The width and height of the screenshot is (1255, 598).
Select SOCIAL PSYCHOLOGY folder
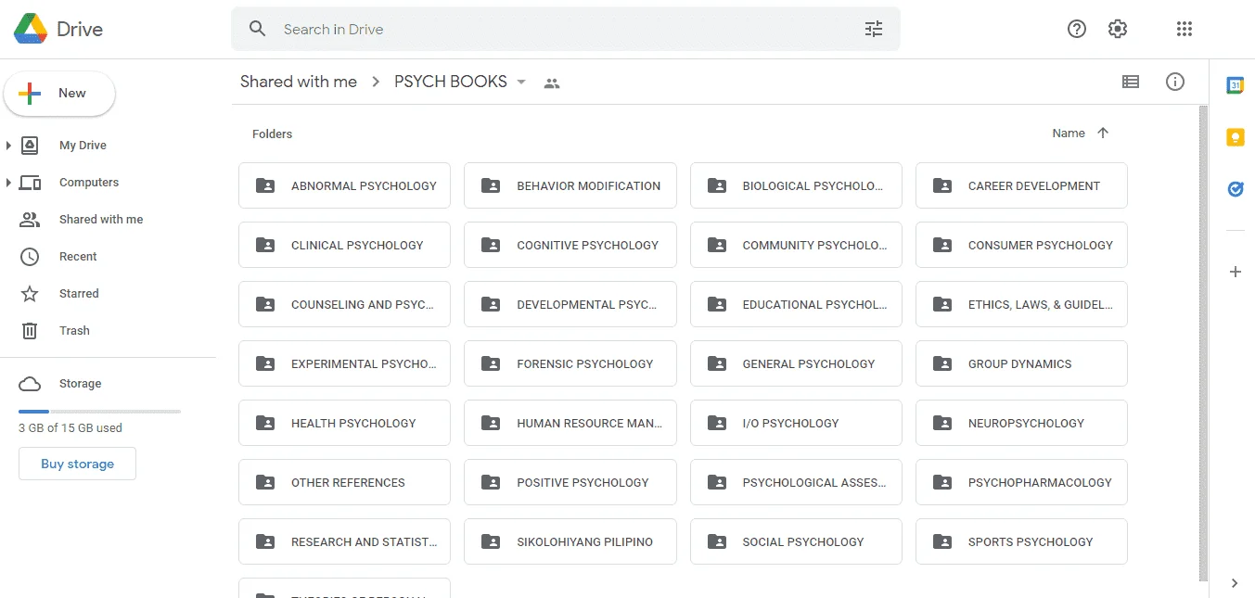(x=796, y=541)
